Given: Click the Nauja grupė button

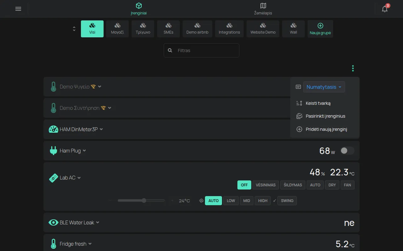Looking at the screenshot, I should 320,29.
